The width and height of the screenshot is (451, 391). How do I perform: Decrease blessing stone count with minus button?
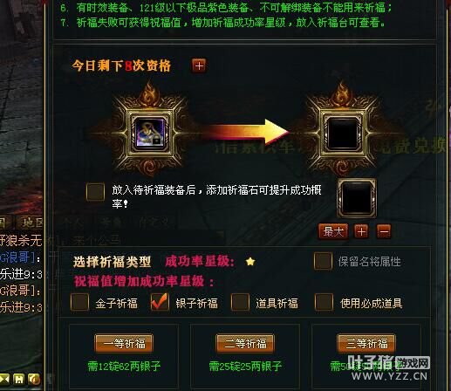click(384, 231)
